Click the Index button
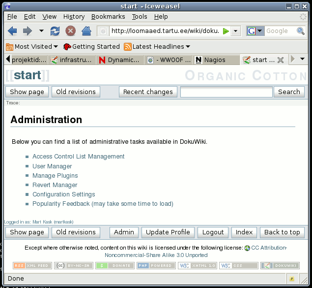312x288 pixels. (x=244, y=232)
